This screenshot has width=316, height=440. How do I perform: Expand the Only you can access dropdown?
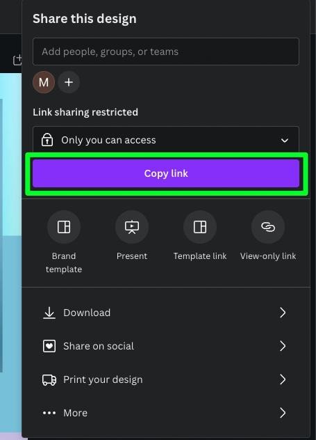point(166,140)
